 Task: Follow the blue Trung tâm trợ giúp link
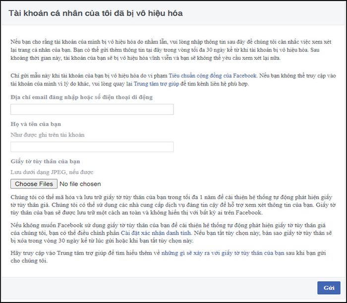pyautogui.click(x=157, y=84)
